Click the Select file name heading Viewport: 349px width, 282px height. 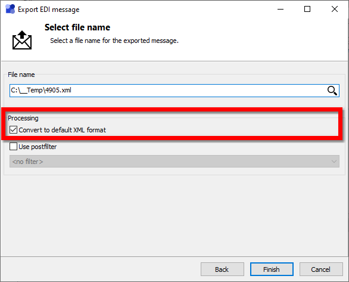tap(77, 27)
